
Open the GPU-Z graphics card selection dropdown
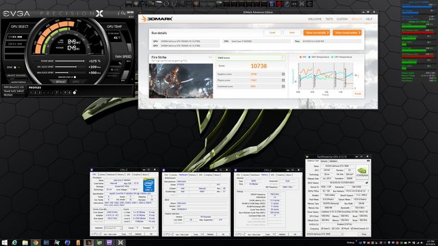pyautogui.click(x=326, y=234)
